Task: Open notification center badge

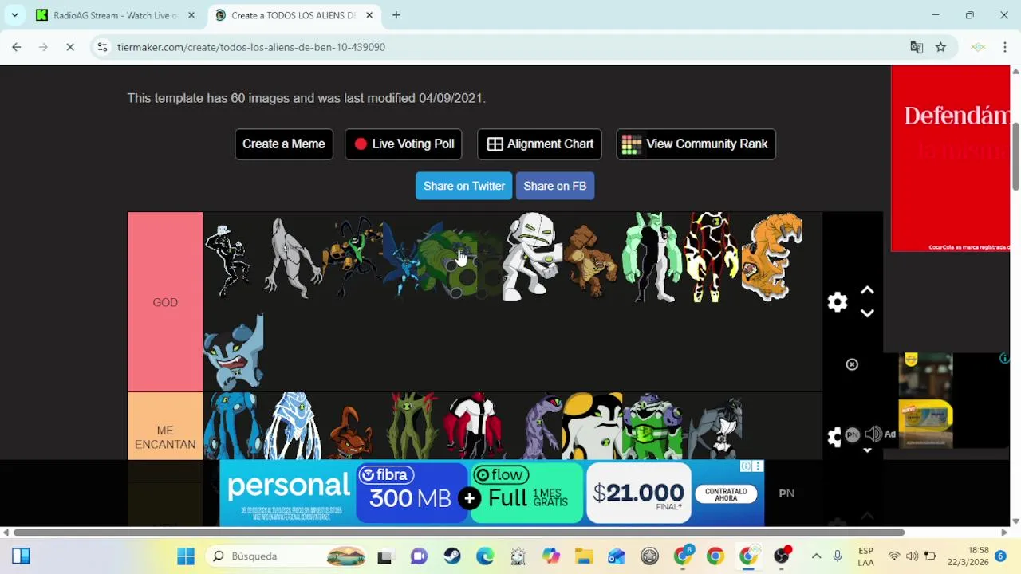Action: (x=1001, y=556)
